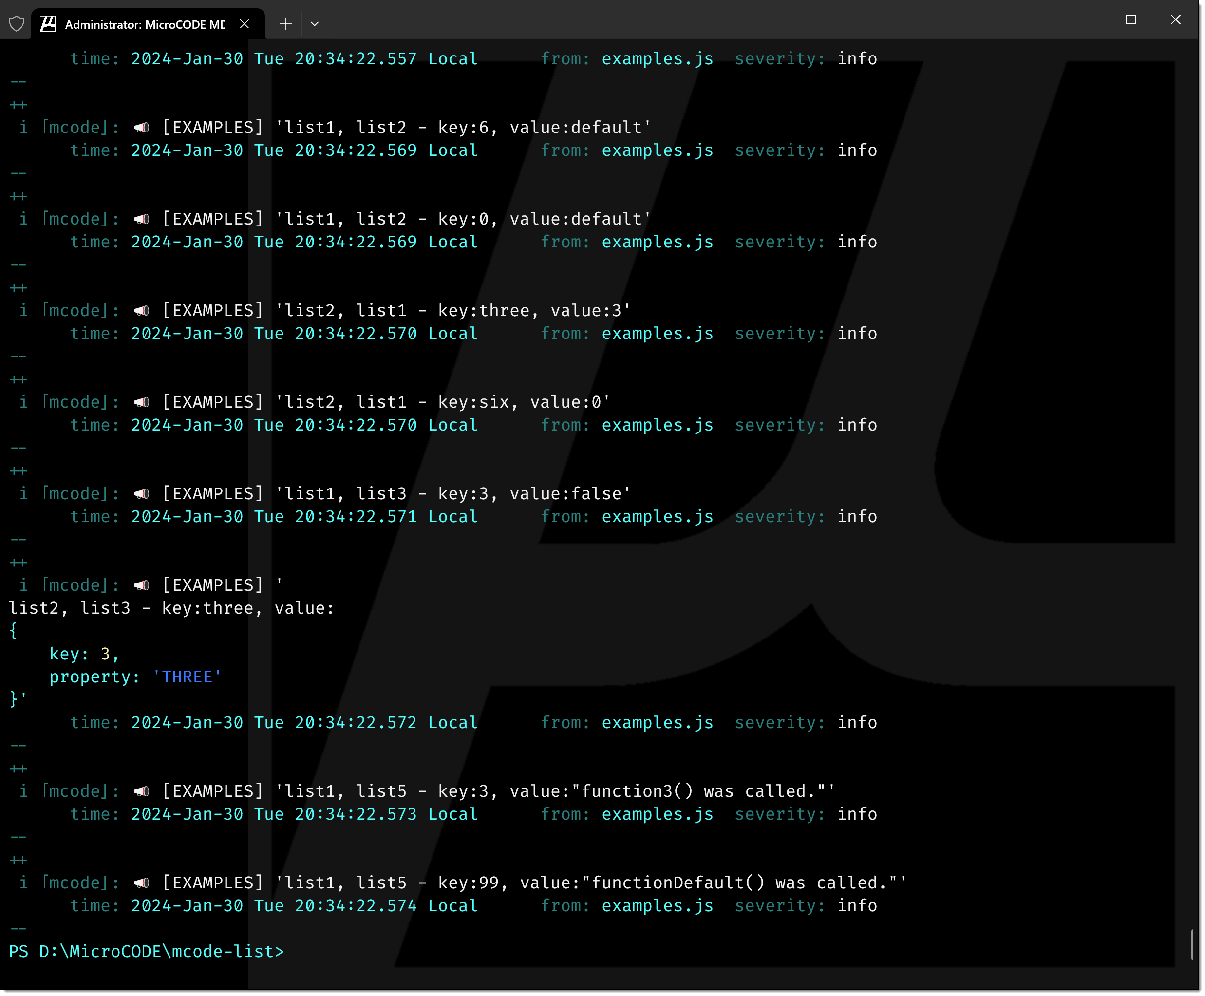The image size is (1205, 996).
Task: Click the administrator shield icon in title bar
Action: click(x=17, y=24)
